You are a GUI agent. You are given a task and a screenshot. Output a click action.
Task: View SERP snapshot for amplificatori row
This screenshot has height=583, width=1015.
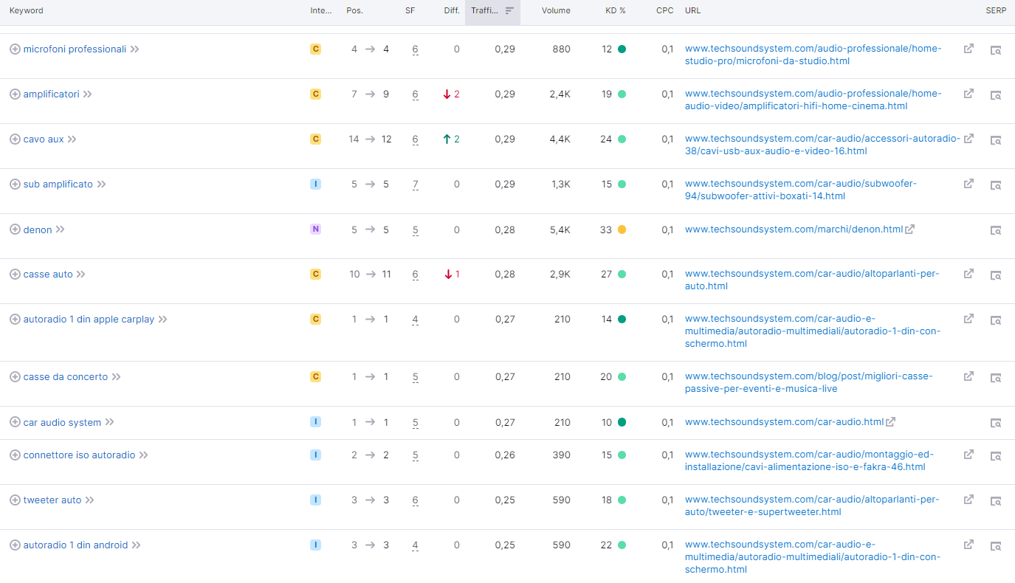[x=996, y=95]
